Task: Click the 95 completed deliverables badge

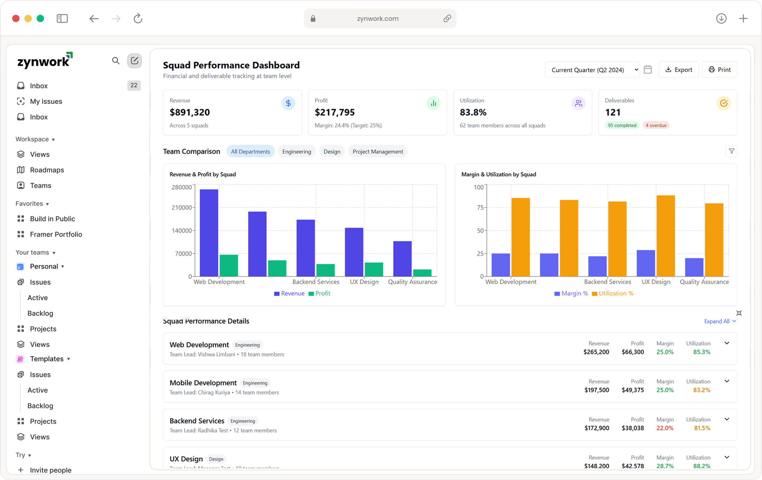Action: (622, 125)
